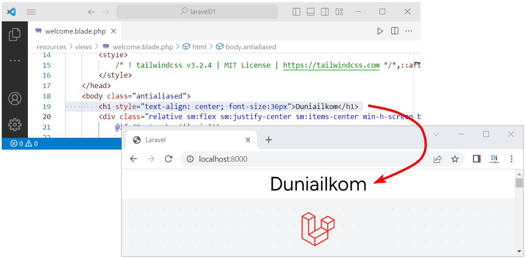Select the views breadcrumb

(83, 47)
